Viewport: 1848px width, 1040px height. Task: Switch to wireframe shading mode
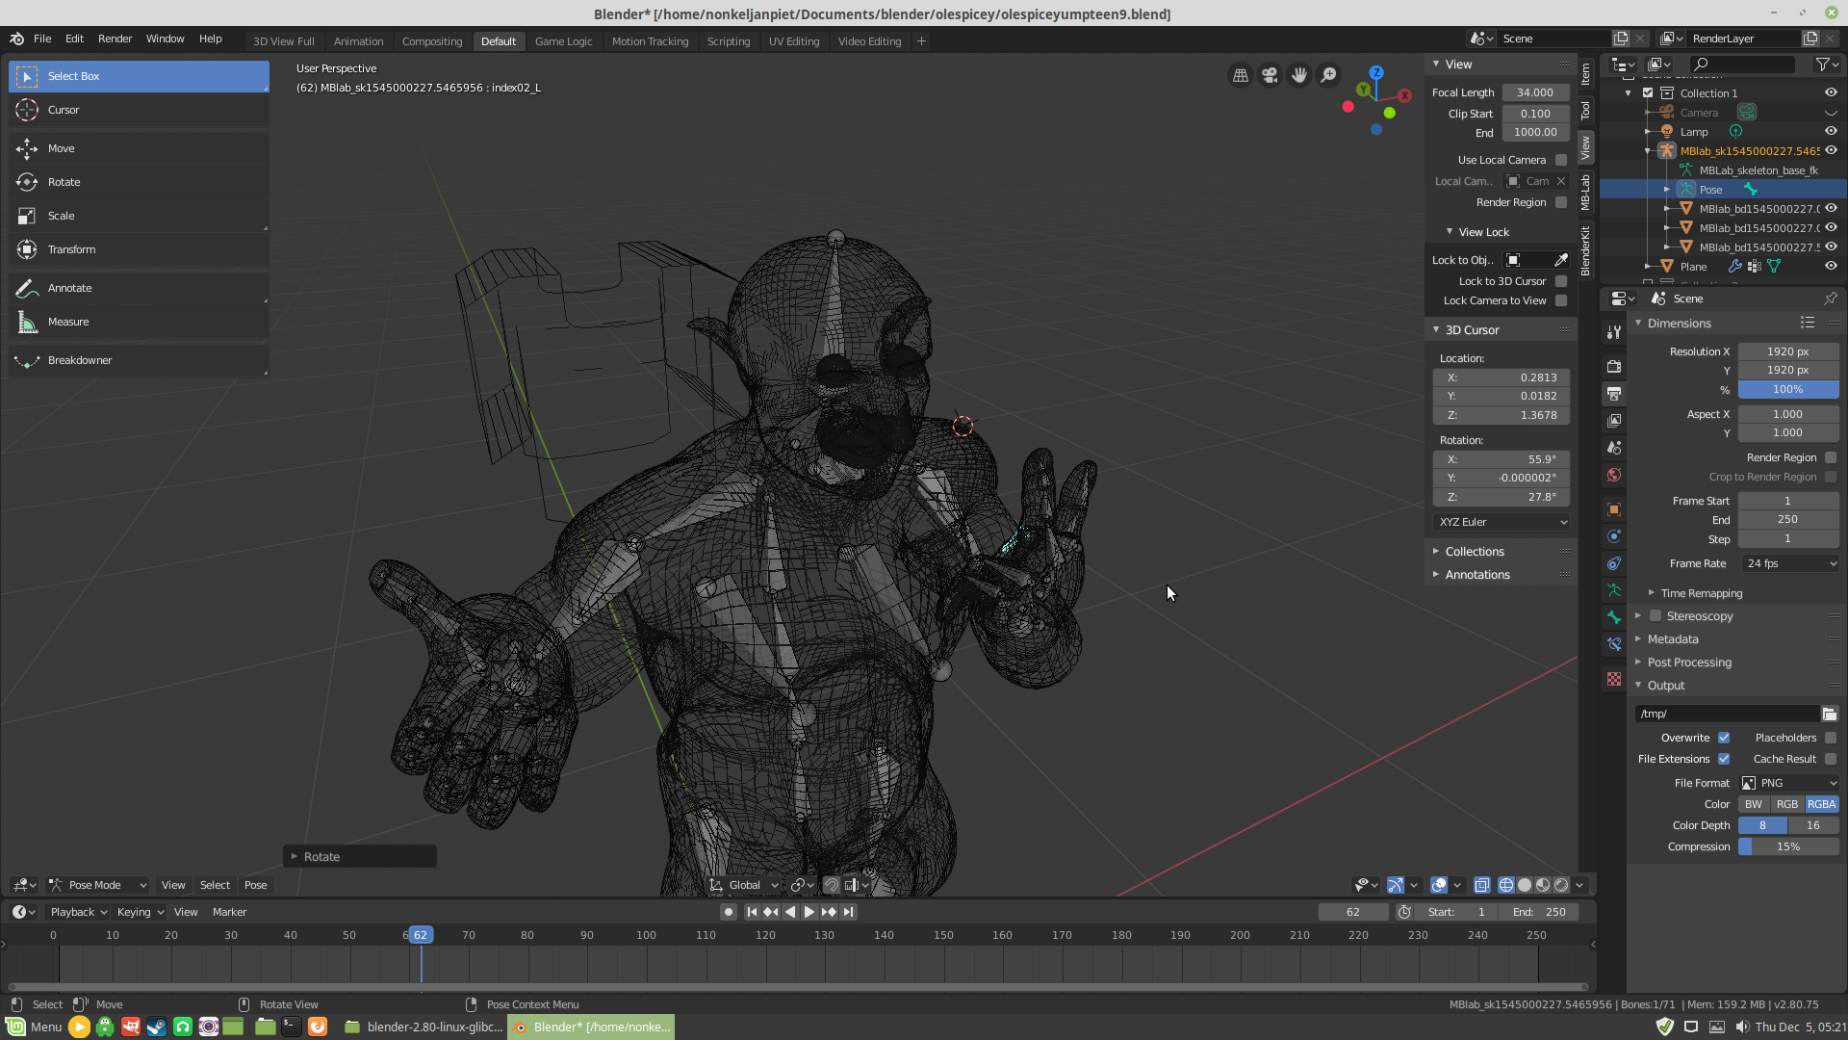[x=1506, y=885]
